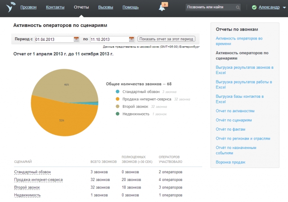
Task: Click the green status check icon
Action: [254, 7]
